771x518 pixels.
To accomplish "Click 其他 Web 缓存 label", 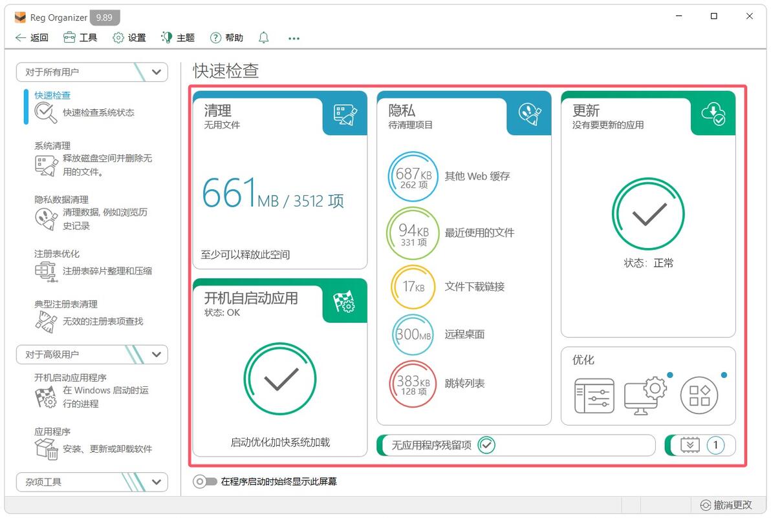I will click(x=477, y=176).
